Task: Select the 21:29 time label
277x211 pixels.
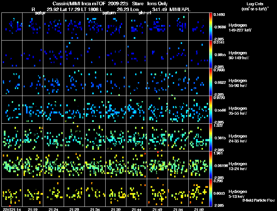Action: (x=74, y=209)
